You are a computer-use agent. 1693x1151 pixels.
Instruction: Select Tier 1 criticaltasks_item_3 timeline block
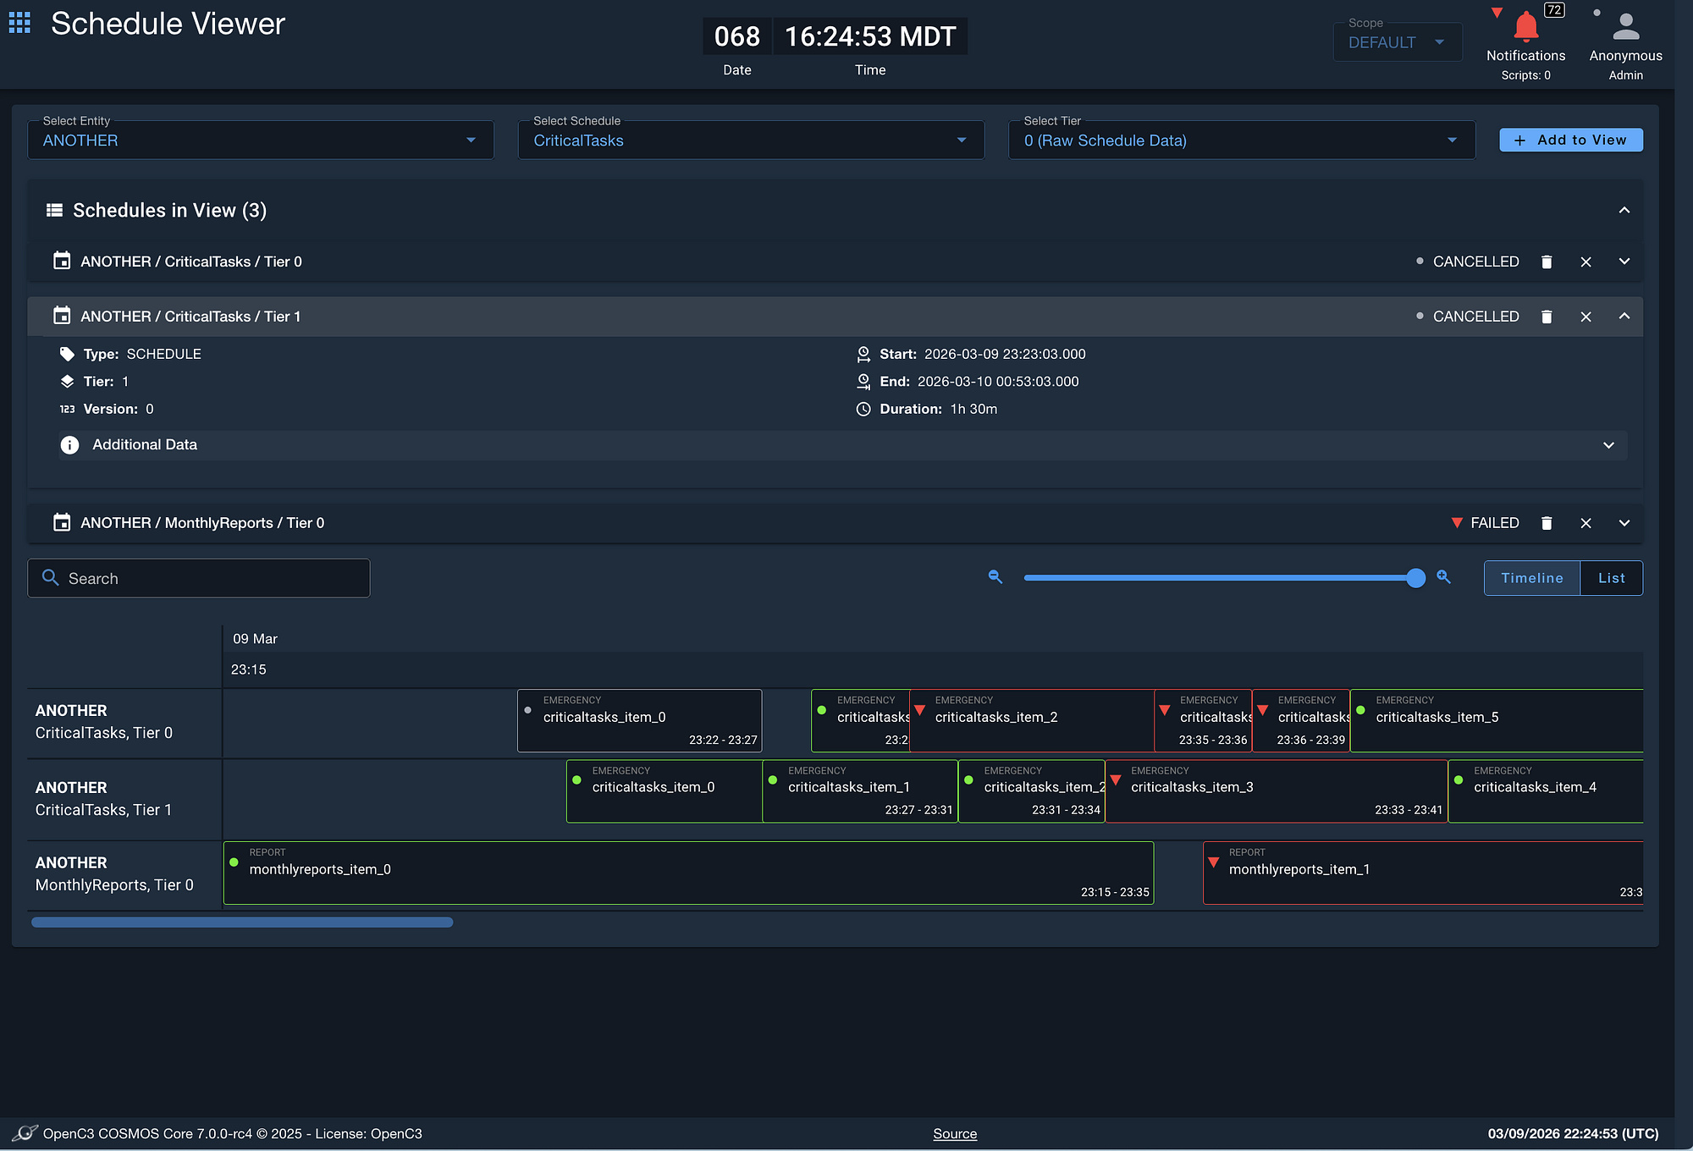coord(1277,791)
